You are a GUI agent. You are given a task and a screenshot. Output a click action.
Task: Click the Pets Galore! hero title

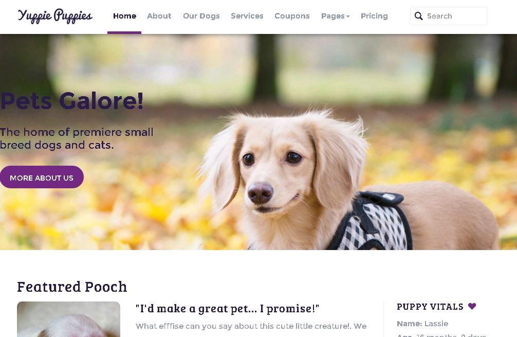71,101
